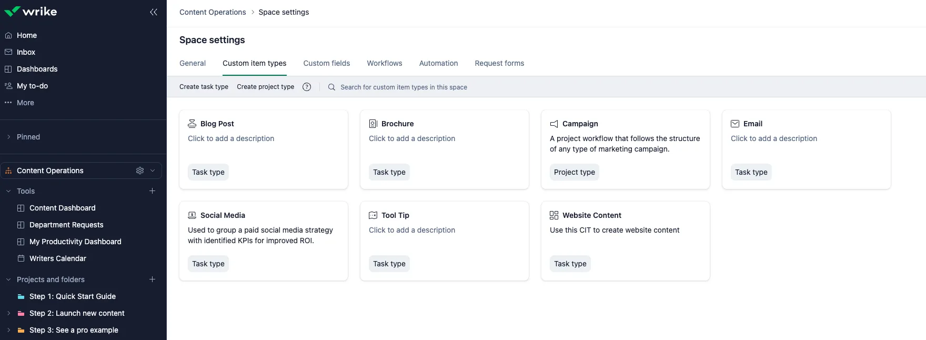Click the Campaign megaphone icon
Image resolution: width=926 pixels, height=340 pixels.
tap(554, 124)
